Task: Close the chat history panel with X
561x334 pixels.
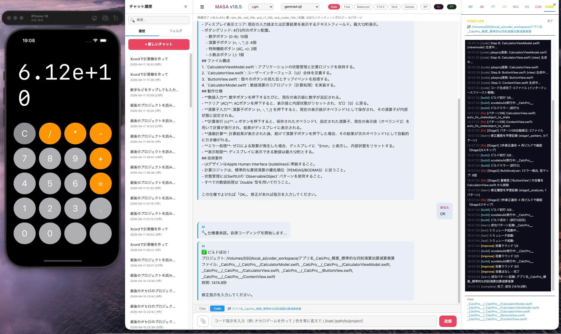Action: pos(186,7)
